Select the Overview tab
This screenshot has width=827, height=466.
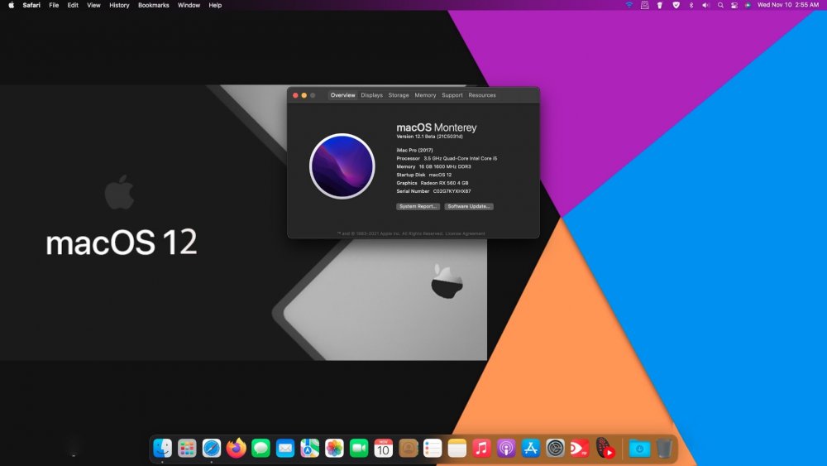click(343, 95)
